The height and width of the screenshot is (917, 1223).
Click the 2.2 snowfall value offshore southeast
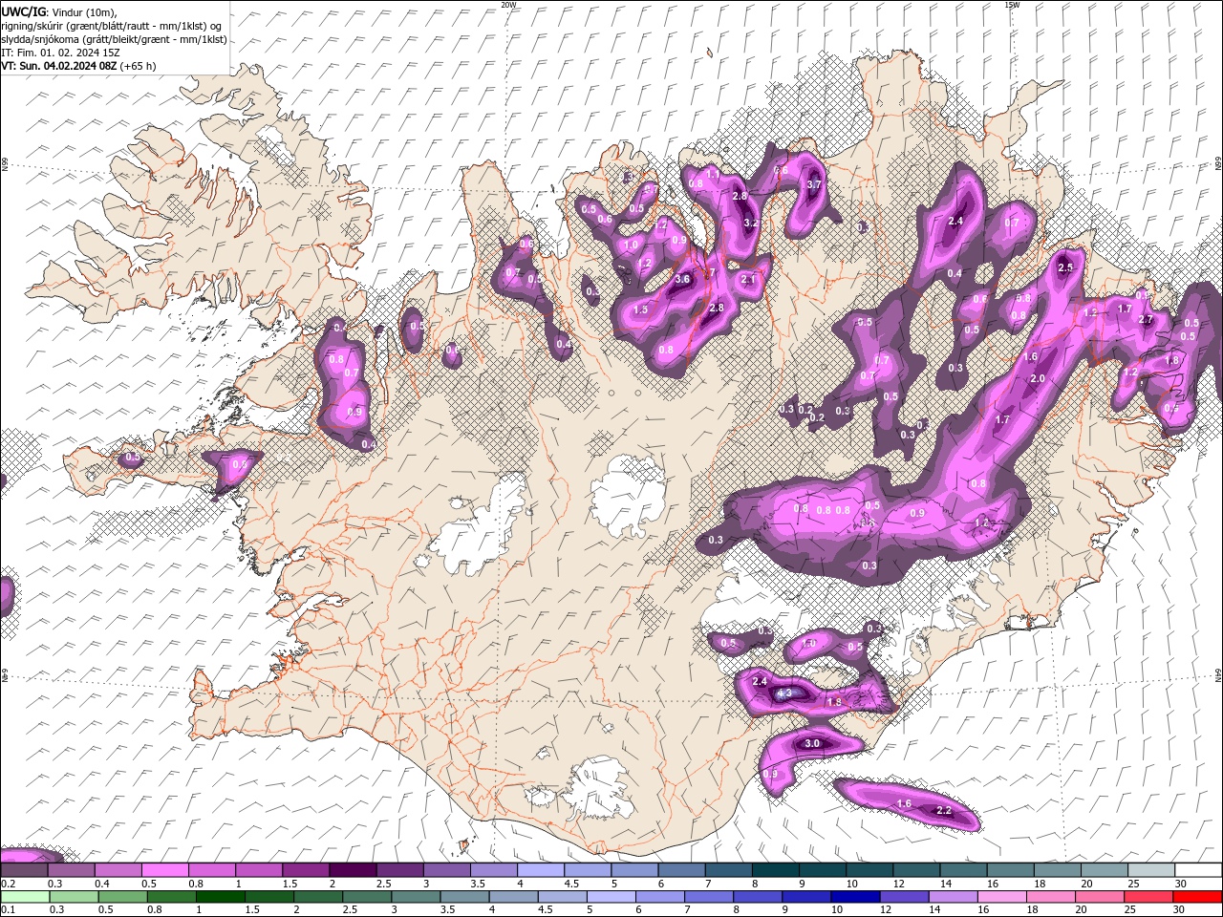(944, 811)
